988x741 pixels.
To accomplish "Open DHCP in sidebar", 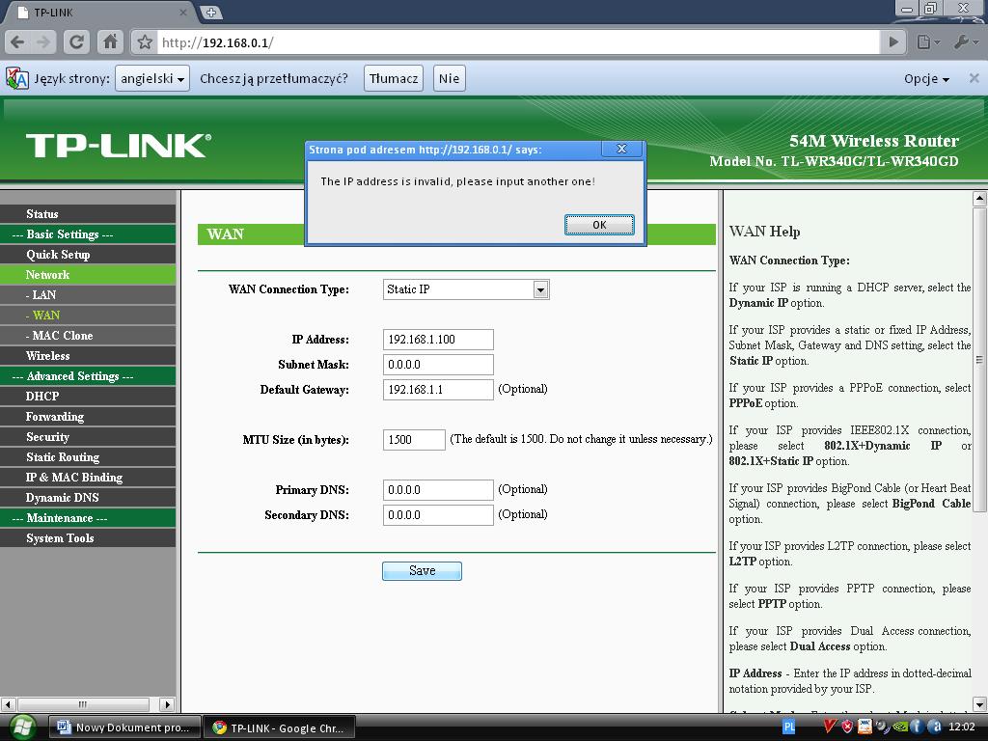I will click(x=88, y=397).
